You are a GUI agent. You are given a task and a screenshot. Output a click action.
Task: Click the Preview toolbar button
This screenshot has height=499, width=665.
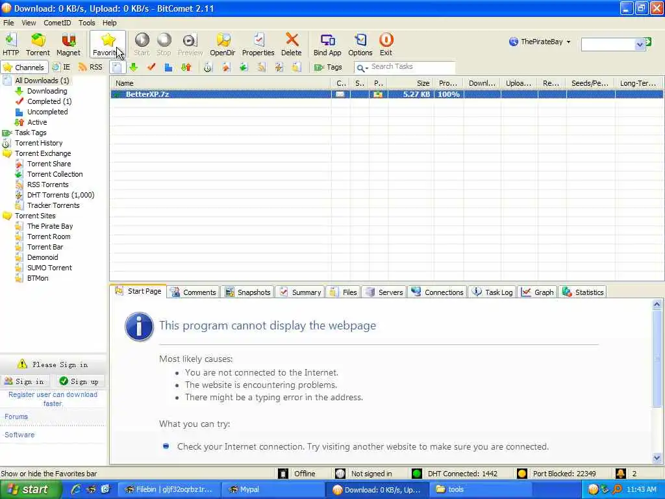(190, 44)
